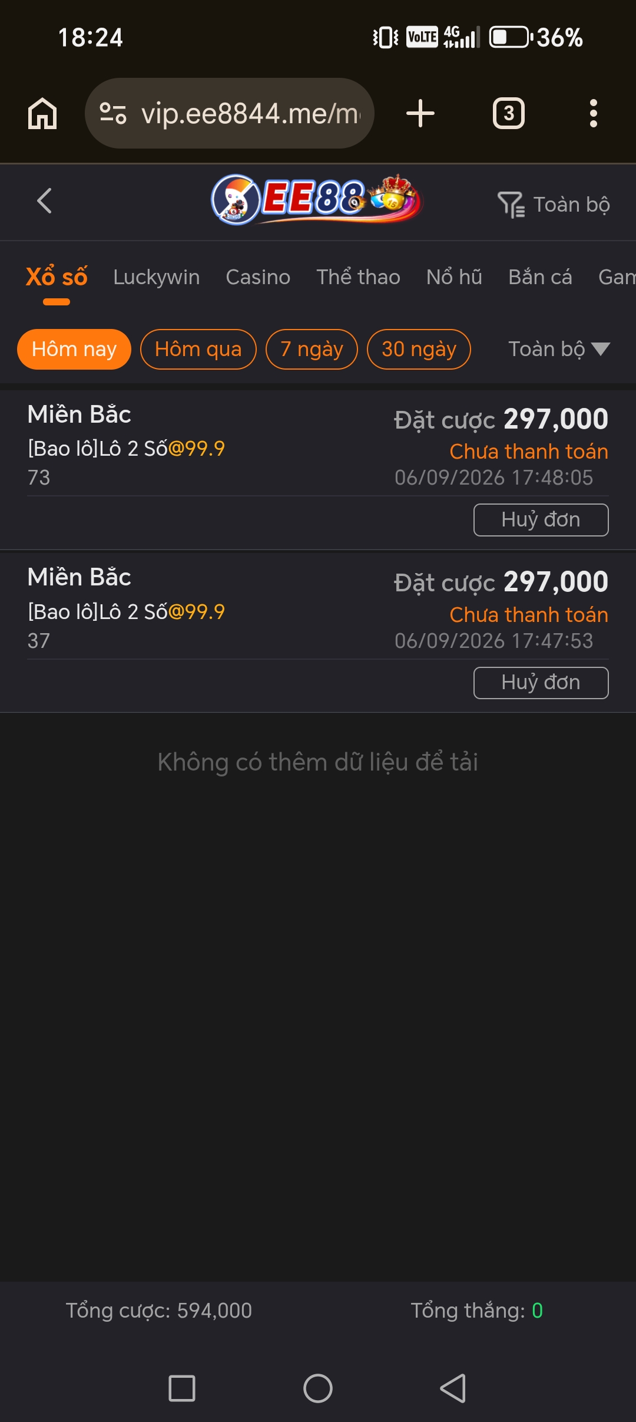Open the browser three-dot menu
The height and width of the screenshot is (1422, 636).
tap(594, 113)
